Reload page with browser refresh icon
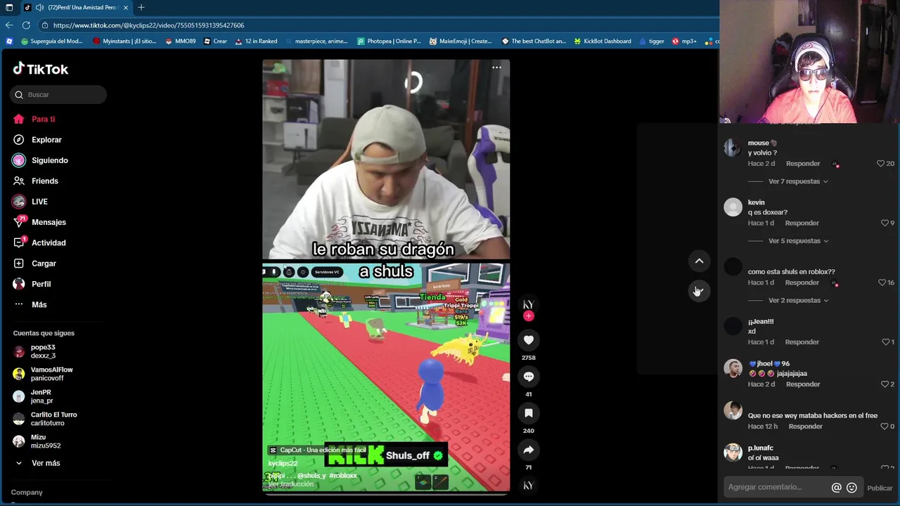 (x=26, y=25)
